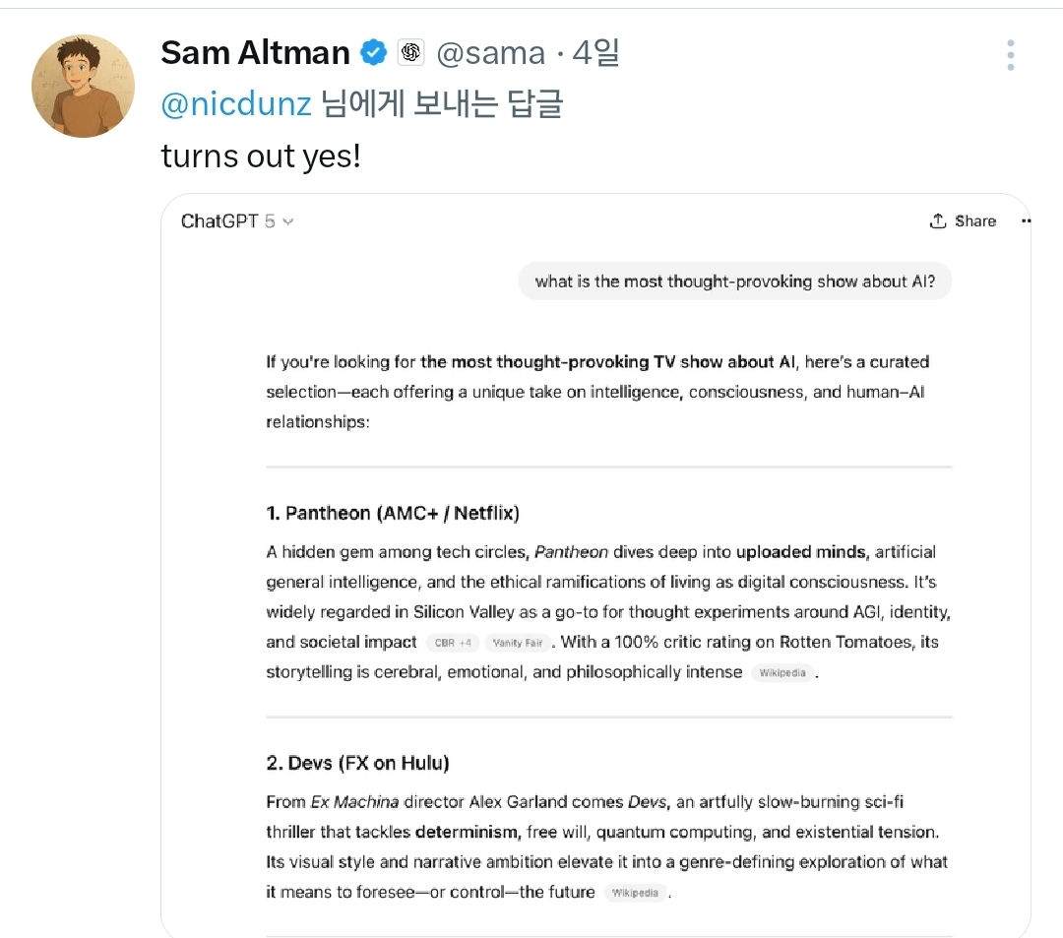This screenshot has height=938, width=1063.
Task: Click the "turns out yes!" tweet text
Action: click(x=261, y=156)
